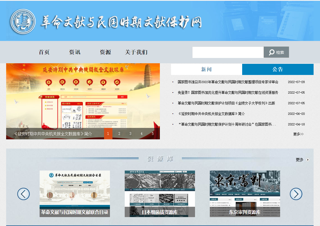Screen dimensions: 320x226
Task: Click the 检索 search button
Action: 276,52
